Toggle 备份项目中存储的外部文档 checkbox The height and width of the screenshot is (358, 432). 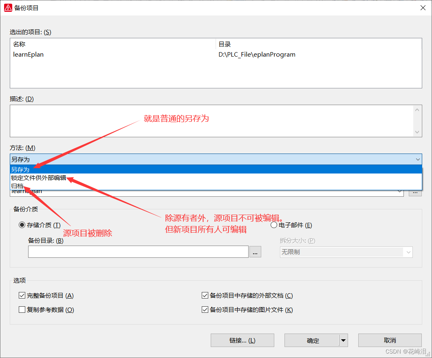(205, 296)
